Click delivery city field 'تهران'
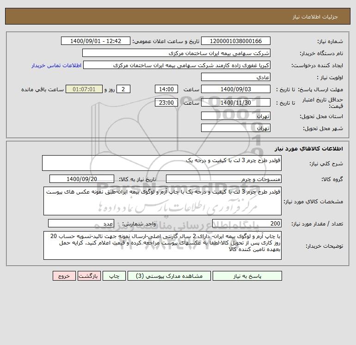This screenshot has width=356, height=345. pos(236,128)
